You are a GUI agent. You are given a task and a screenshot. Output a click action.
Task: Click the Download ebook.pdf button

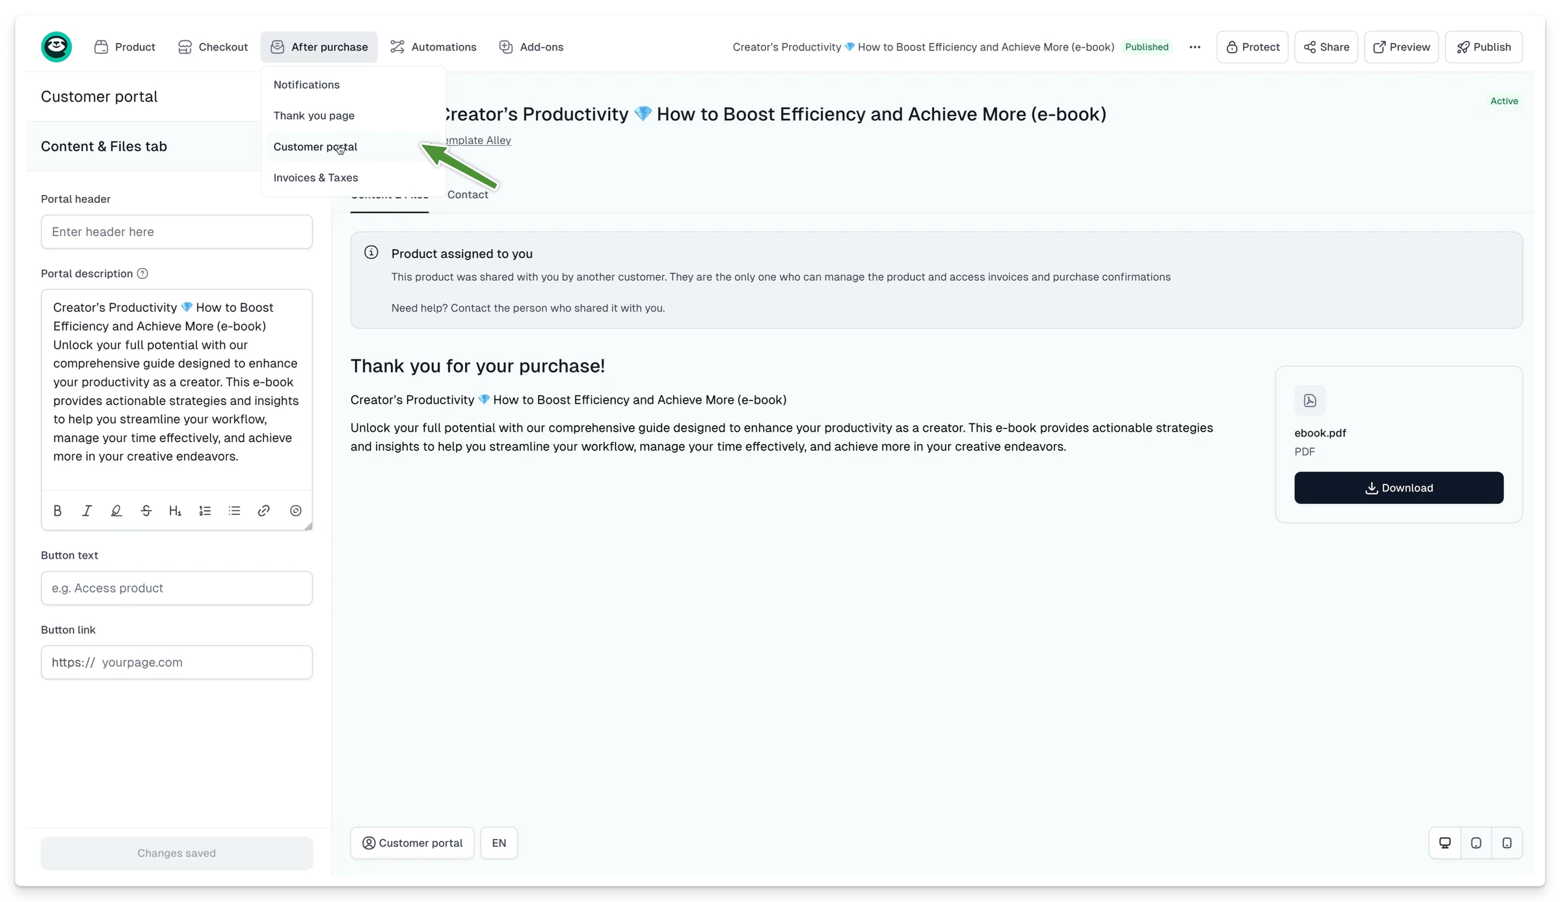pos(1398,488)
